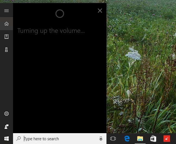The height and width of the screenshot is (144, 176).
Task: Open Task View from taskbar
Action: pyautogui.click(x=113, y=139)
